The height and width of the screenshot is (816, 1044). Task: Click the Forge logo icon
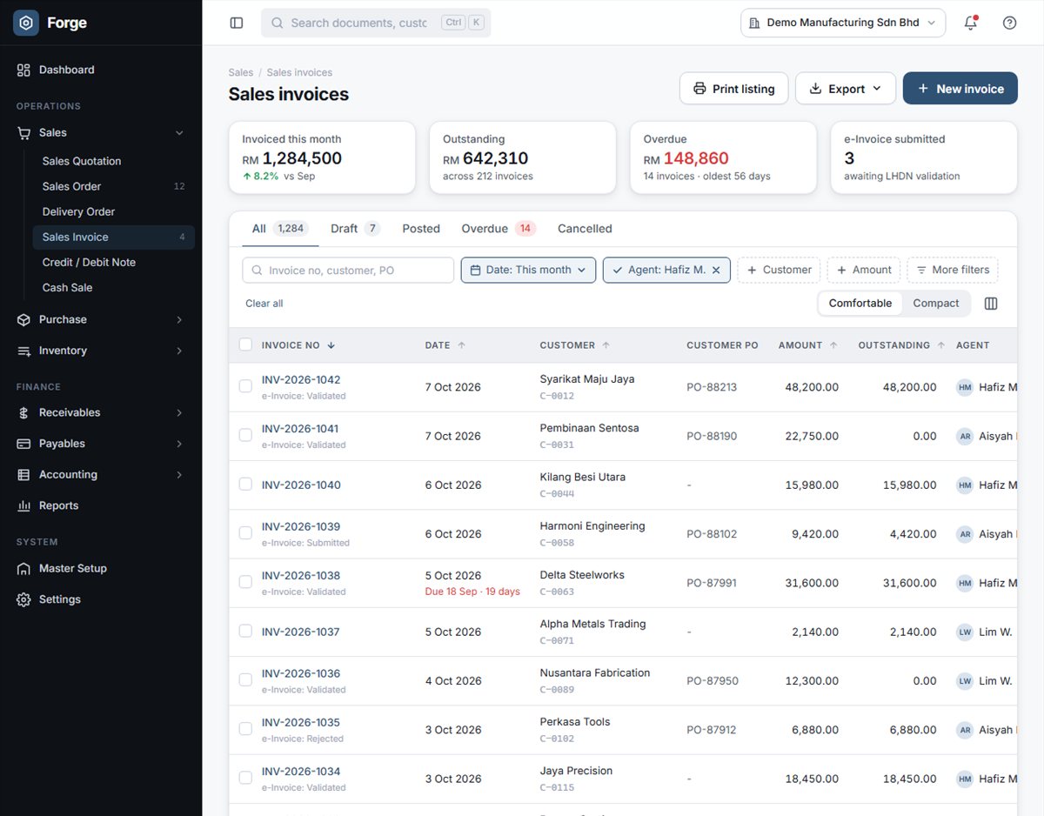point(26,23)
